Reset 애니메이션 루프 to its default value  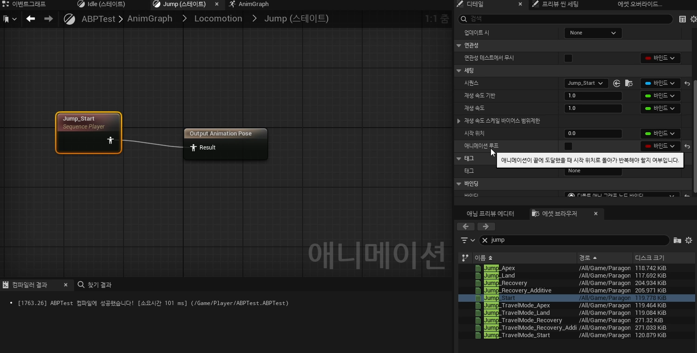point(687,146)
